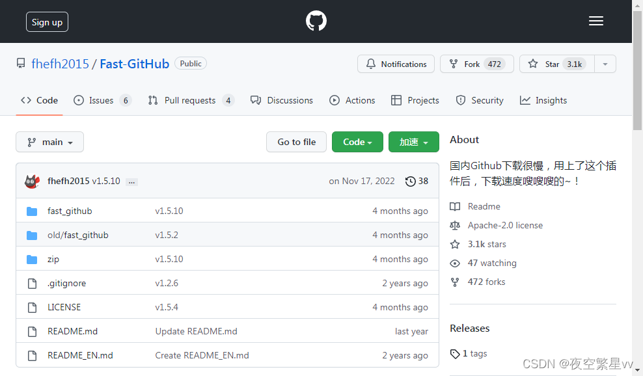Click the README.md file icon
The height and width of the screenshot is (376, 643).
[32, 332]
